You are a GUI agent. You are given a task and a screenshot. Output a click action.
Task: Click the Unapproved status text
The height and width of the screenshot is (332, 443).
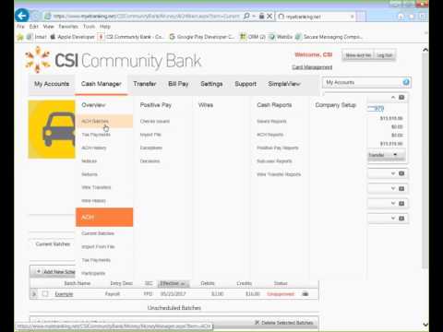coord(281,294)
